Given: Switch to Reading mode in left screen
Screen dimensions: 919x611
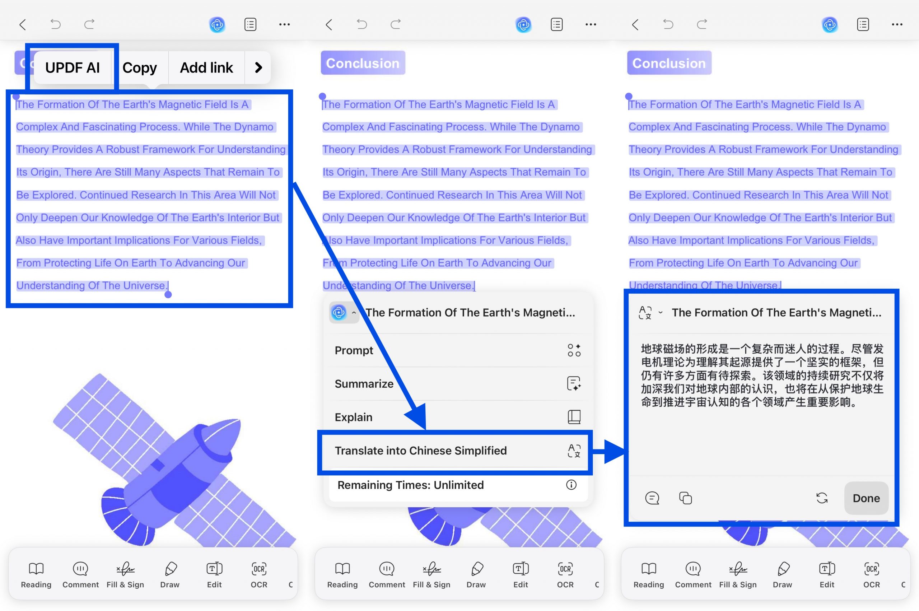Looking at the screenshot, I should [x=36, y=575].
